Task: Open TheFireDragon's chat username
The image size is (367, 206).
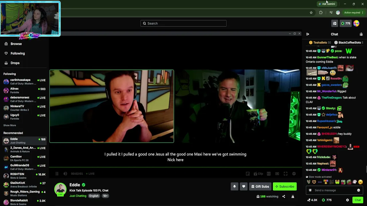Action: [331, 98]
